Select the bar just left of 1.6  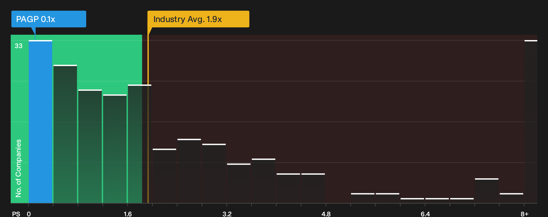115,149
